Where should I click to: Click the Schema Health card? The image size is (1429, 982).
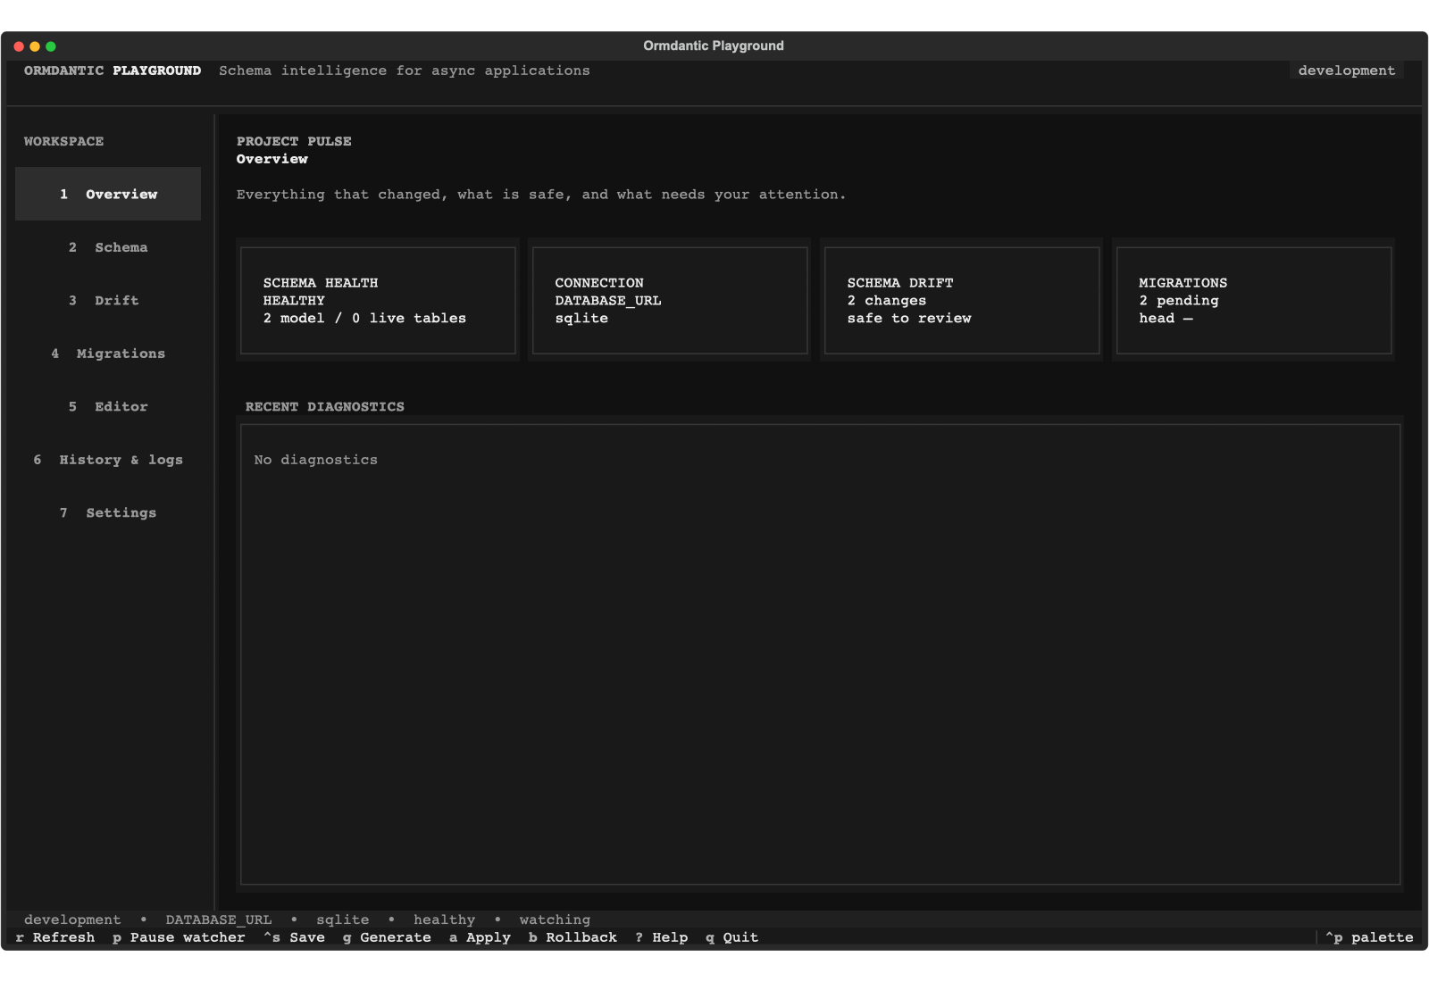tap(378, 300)
